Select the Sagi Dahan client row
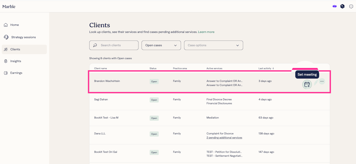 (101, 99)
